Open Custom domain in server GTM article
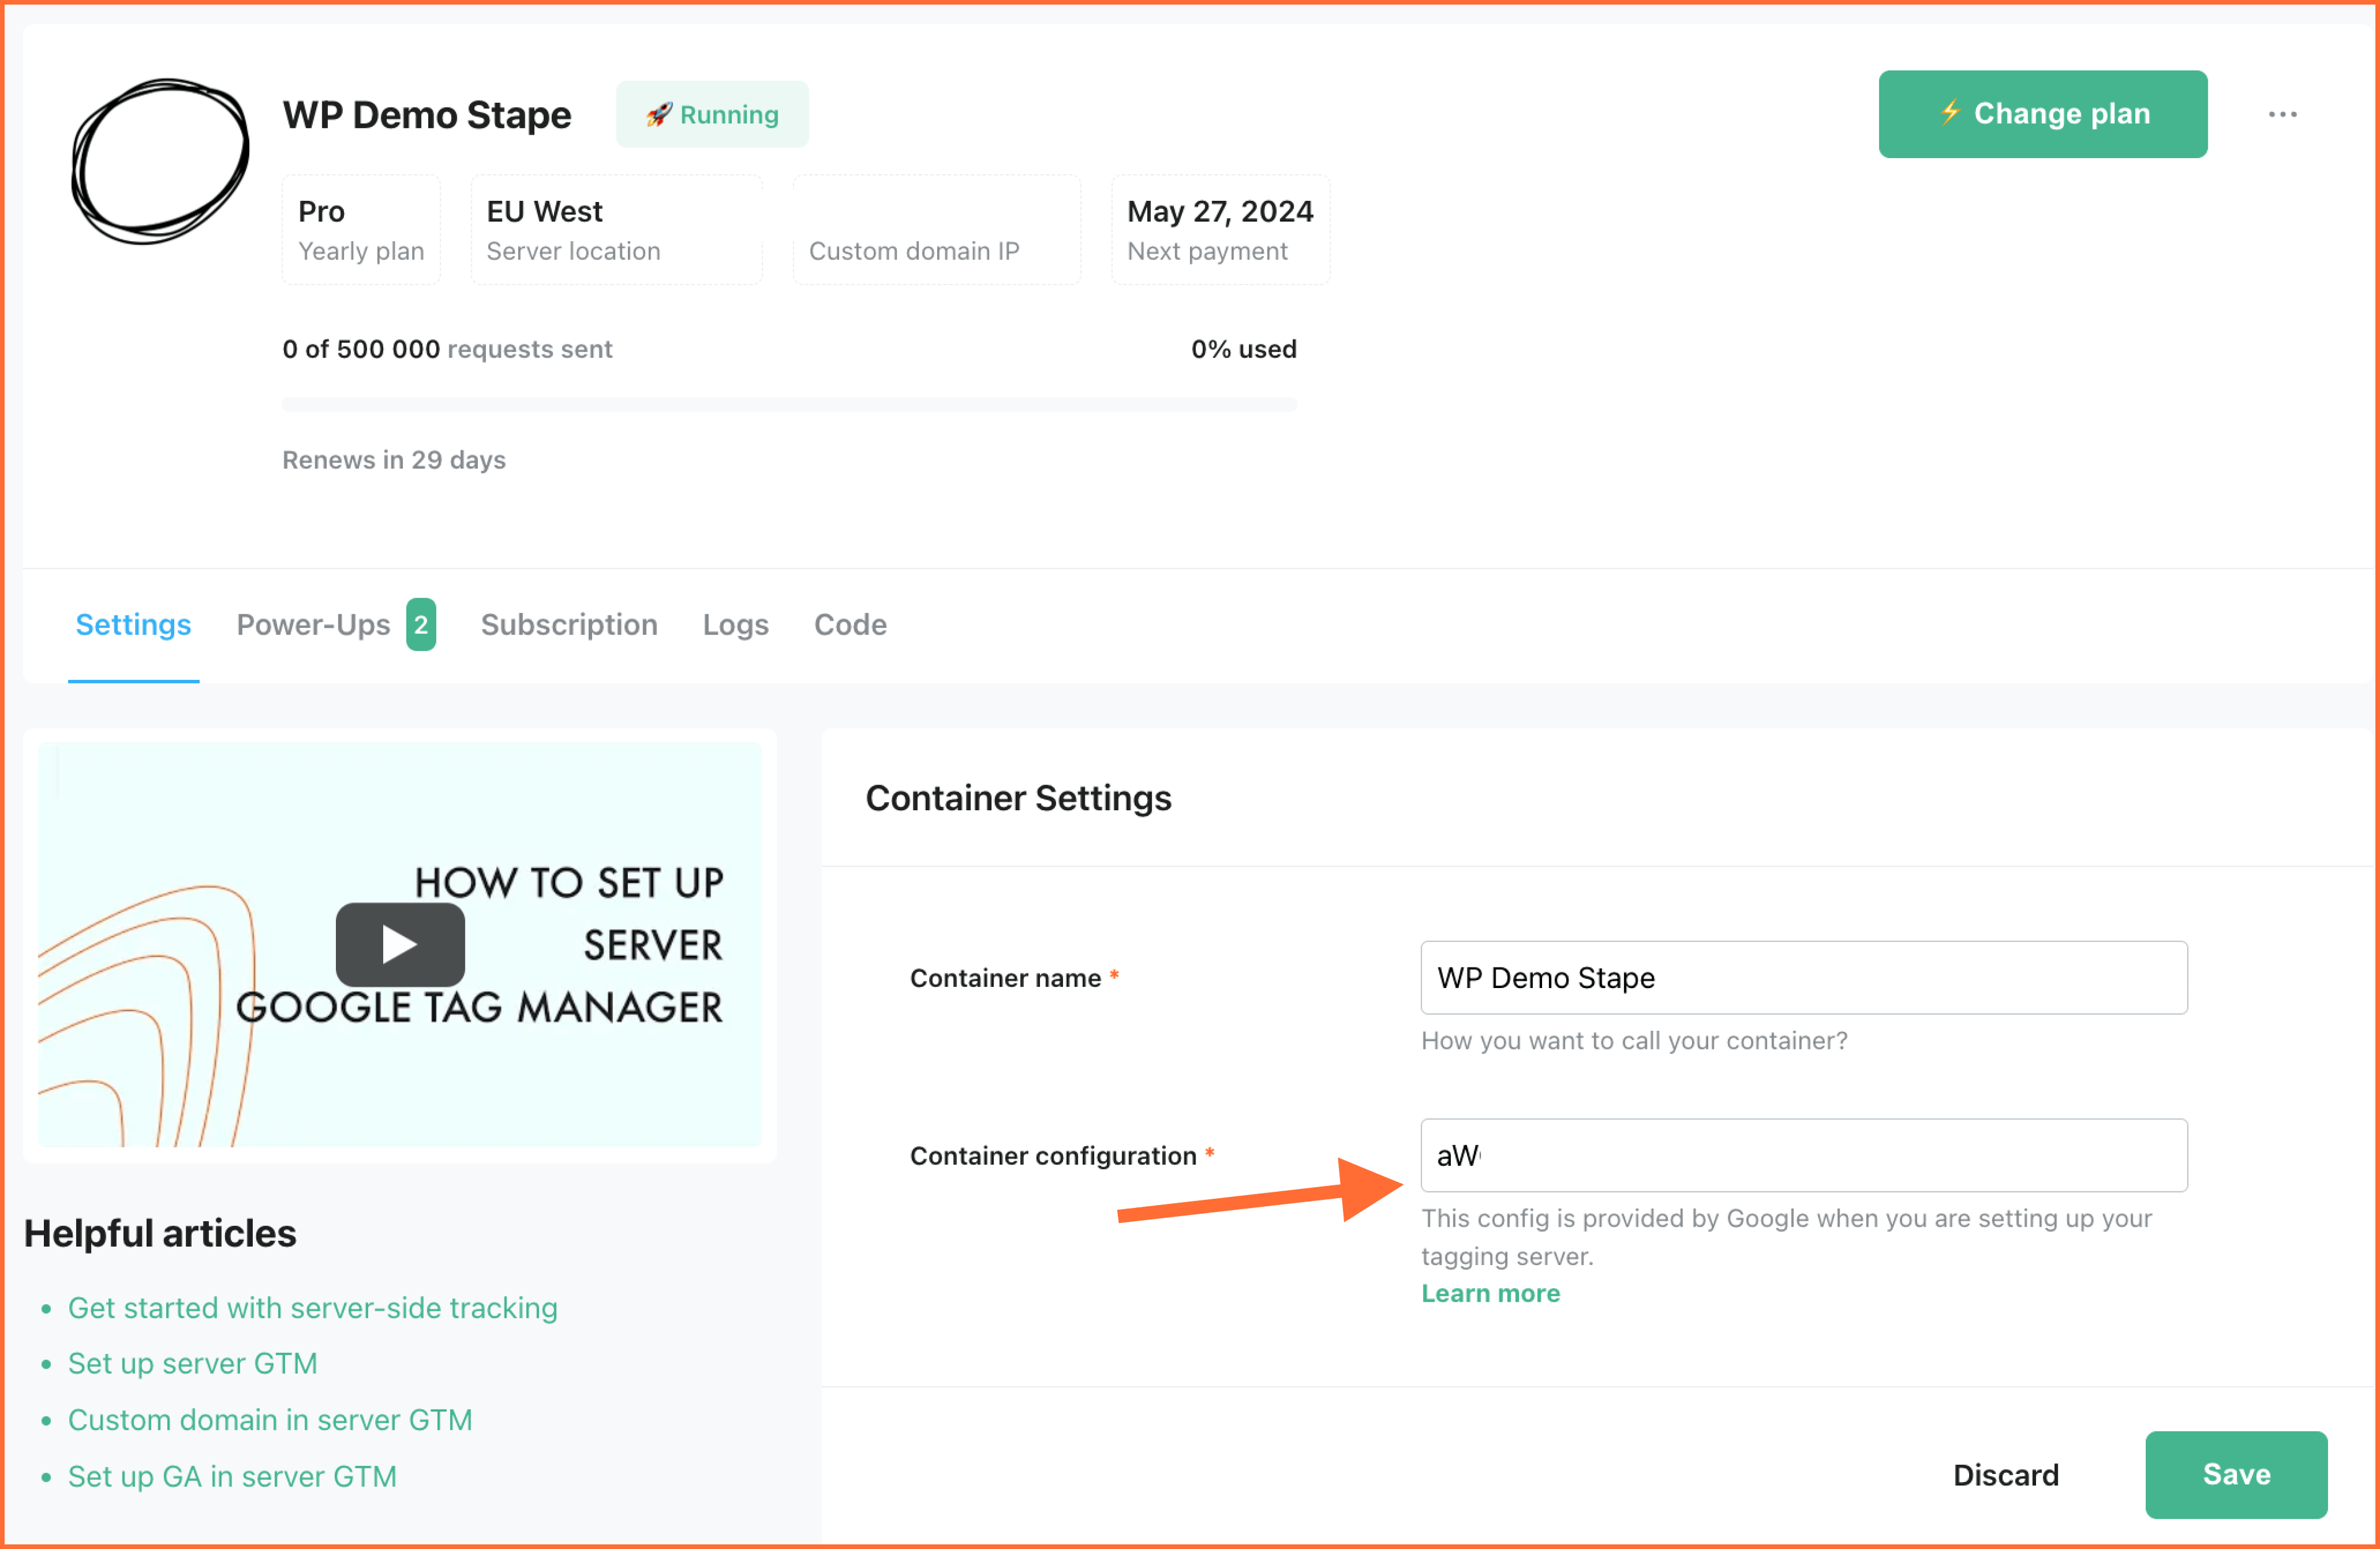 (x=270, y=1420)
